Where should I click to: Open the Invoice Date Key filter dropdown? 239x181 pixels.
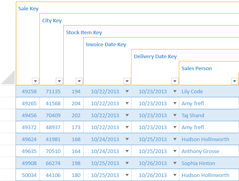127,81
